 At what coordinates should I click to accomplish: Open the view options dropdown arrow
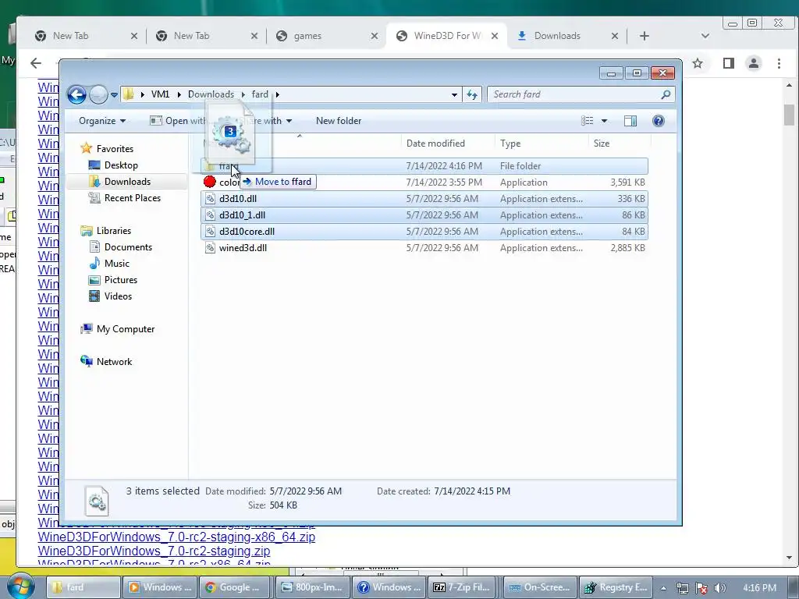tap(605, 121)
